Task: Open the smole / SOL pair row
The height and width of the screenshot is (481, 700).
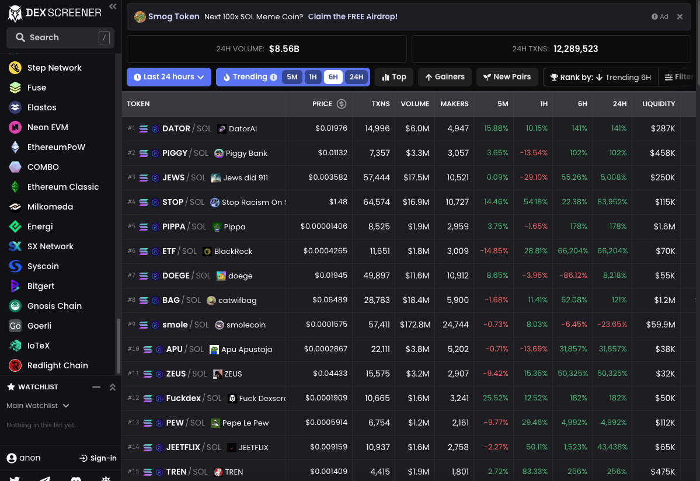Action: click(x=409, y=325)
